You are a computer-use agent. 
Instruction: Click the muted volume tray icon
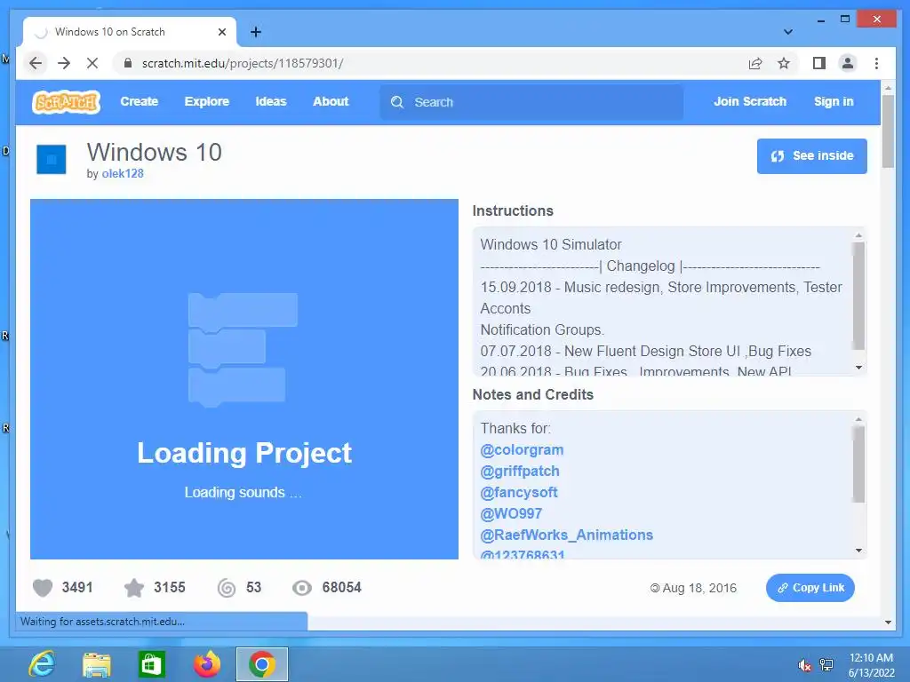[x=804, y=665]
